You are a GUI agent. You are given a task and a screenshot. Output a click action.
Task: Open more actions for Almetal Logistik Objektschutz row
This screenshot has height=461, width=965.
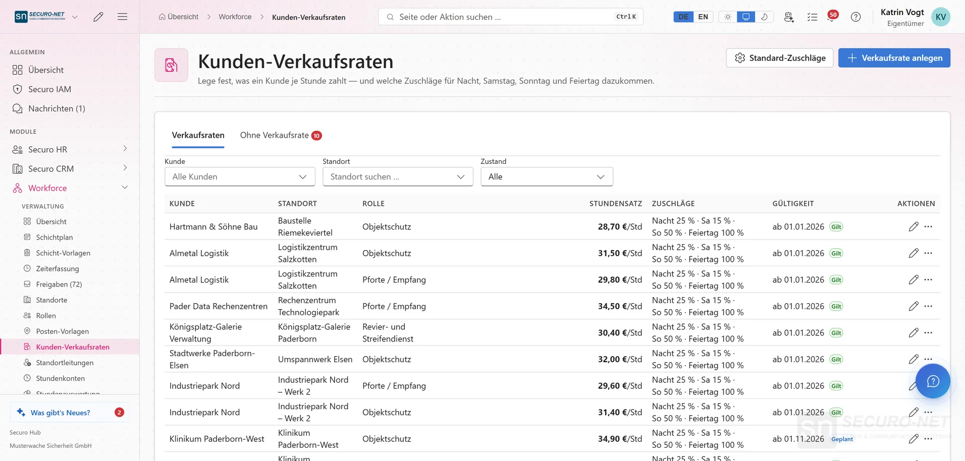[x=928, y=253]
